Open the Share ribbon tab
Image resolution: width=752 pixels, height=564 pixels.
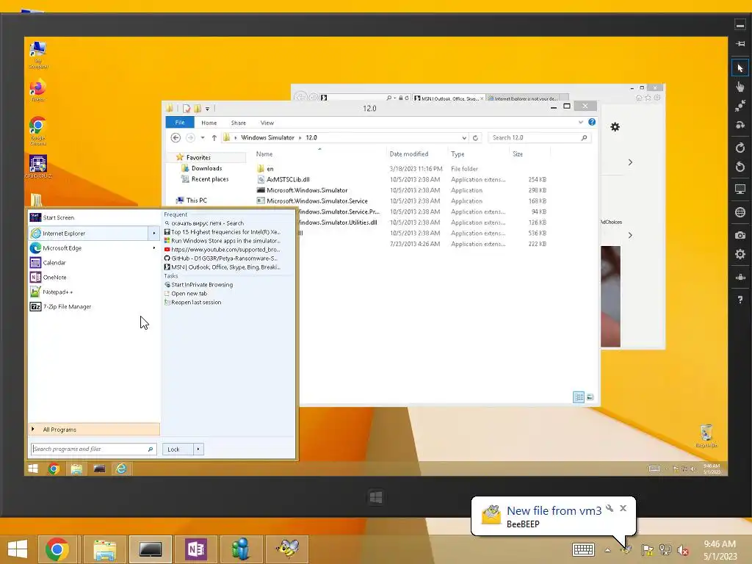239,123
